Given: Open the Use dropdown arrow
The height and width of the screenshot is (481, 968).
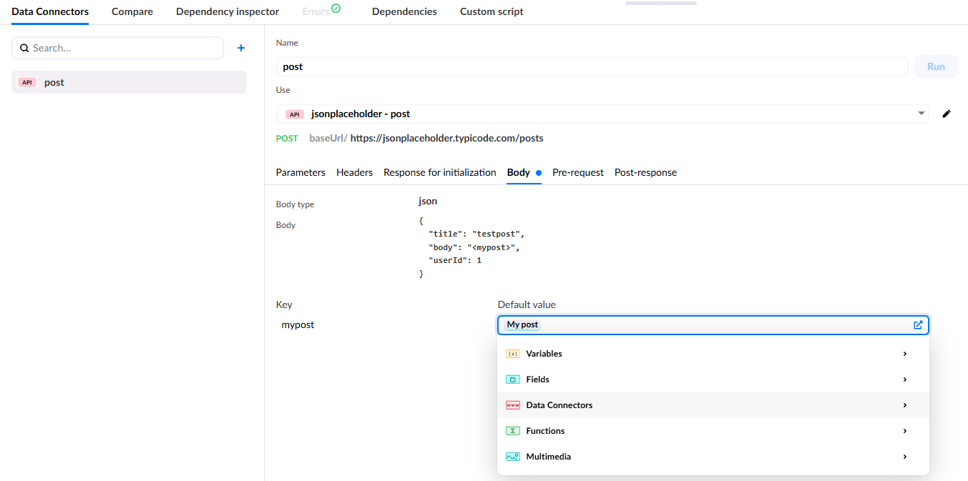Looking at the screenshot, I should coord(921,114).
